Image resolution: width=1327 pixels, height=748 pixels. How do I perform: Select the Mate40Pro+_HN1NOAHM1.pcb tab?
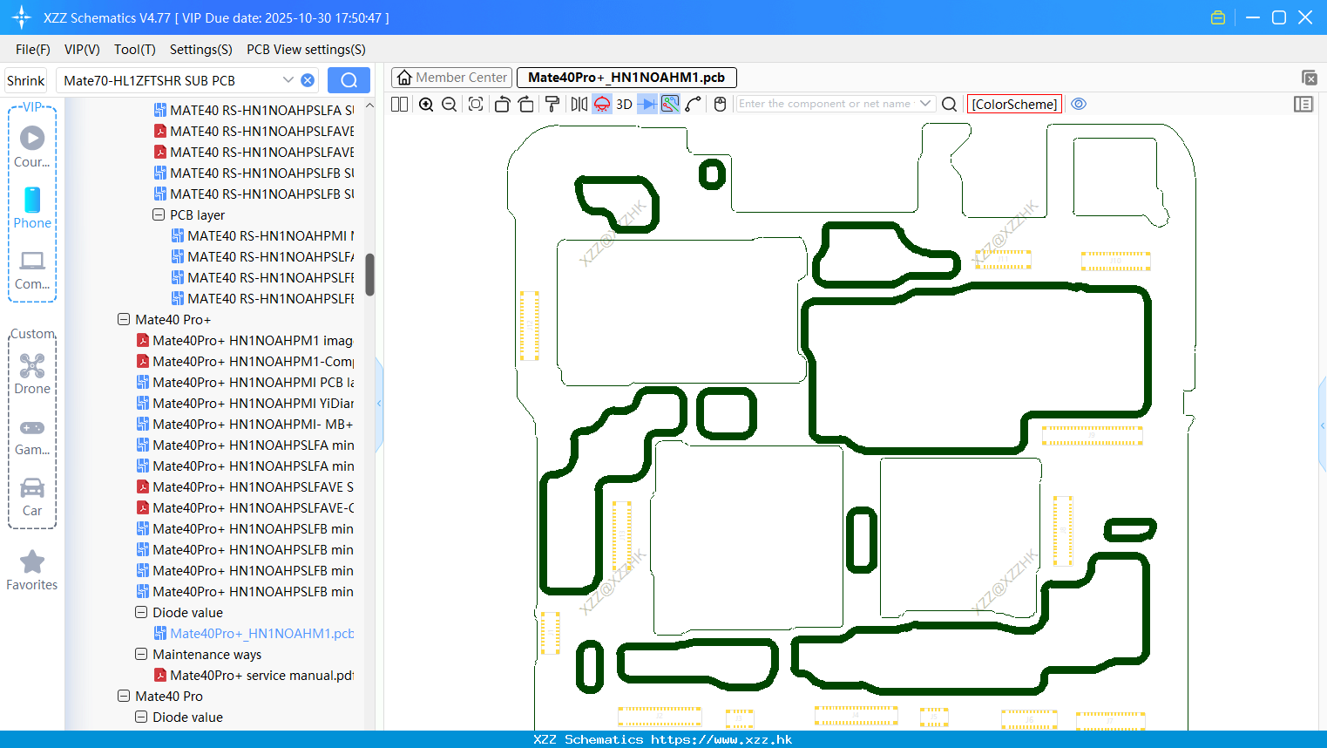coord(626,78)
